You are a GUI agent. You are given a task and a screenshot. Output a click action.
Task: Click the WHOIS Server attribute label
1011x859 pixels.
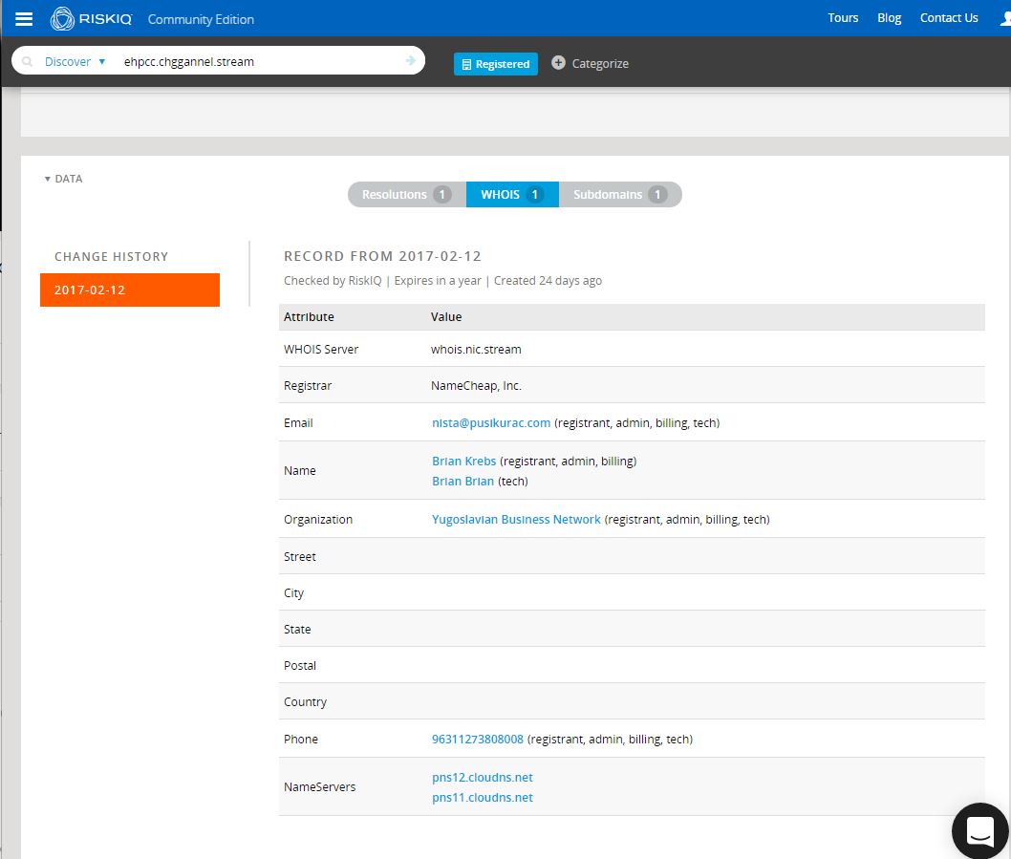coord(321,349)
